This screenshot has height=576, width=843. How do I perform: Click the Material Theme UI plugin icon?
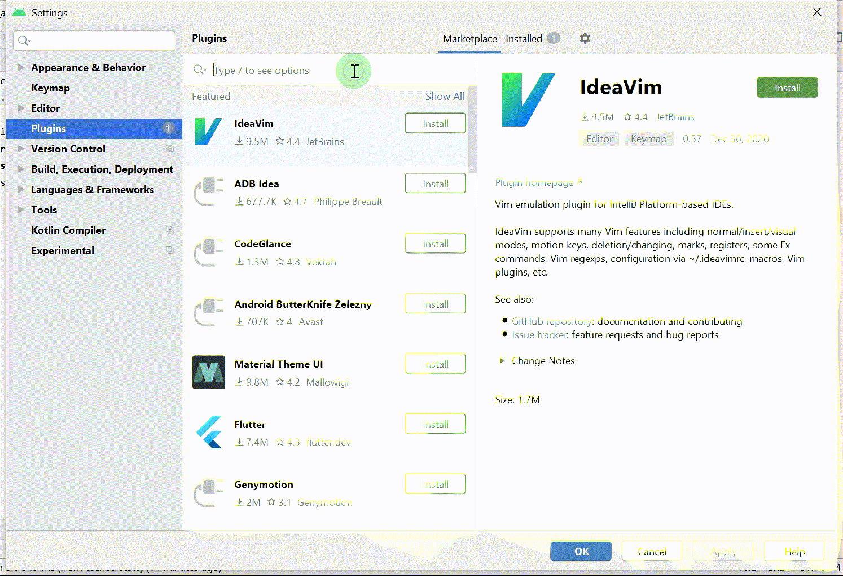(x=209, y=372)
